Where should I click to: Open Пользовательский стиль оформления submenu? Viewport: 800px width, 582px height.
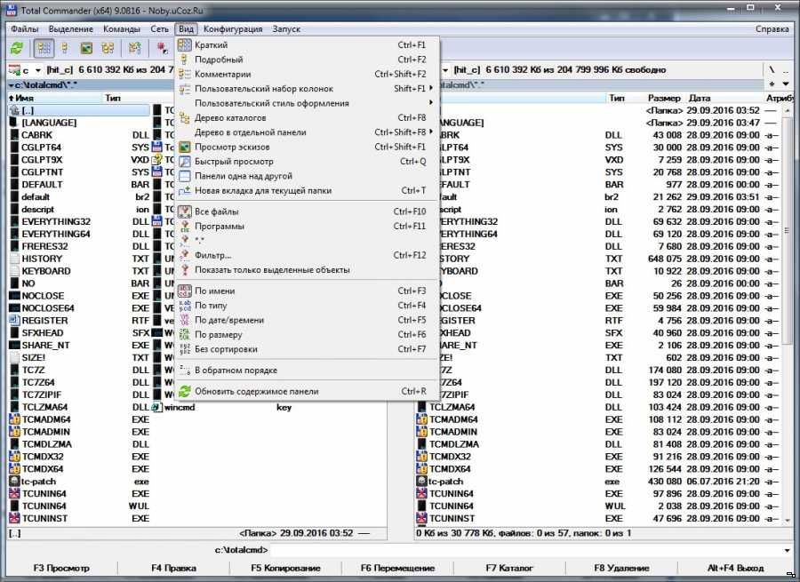pyautogui.click(x=306, y=103)
